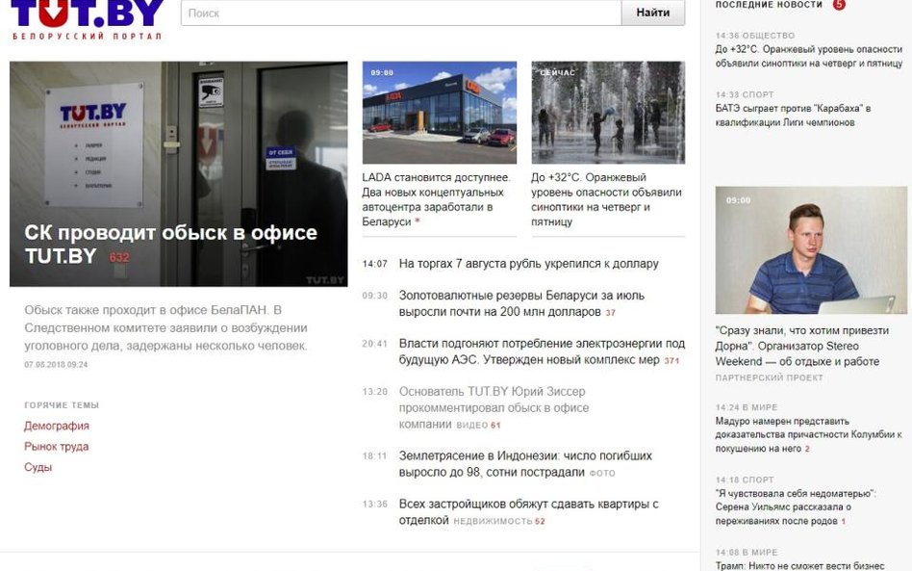Click the ФОТО tag on earthquake article
Screen dimensions: 912x571
(x=602, y=473)
